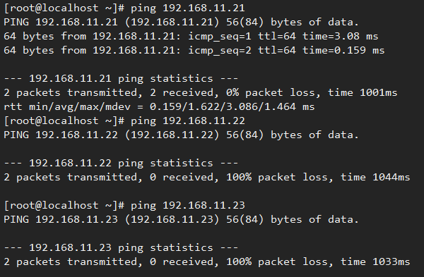Click the time 1044ms text
This screenshot has width=424, height=277.
tap(375, 177)
